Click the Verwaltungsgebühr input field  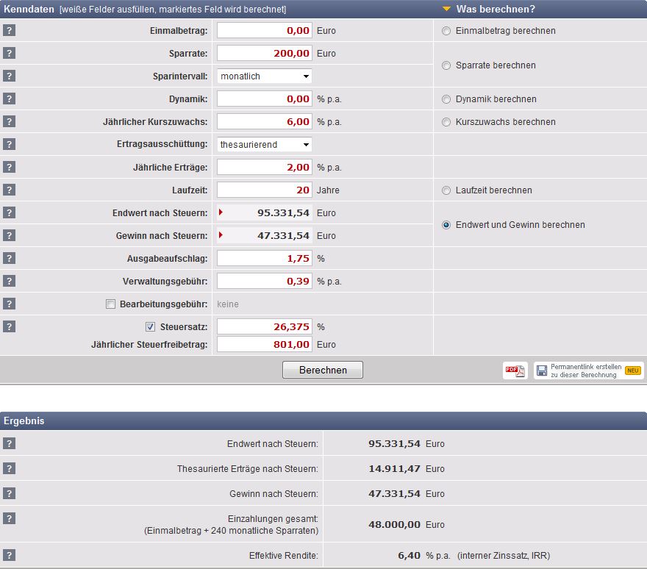[265, 282]
